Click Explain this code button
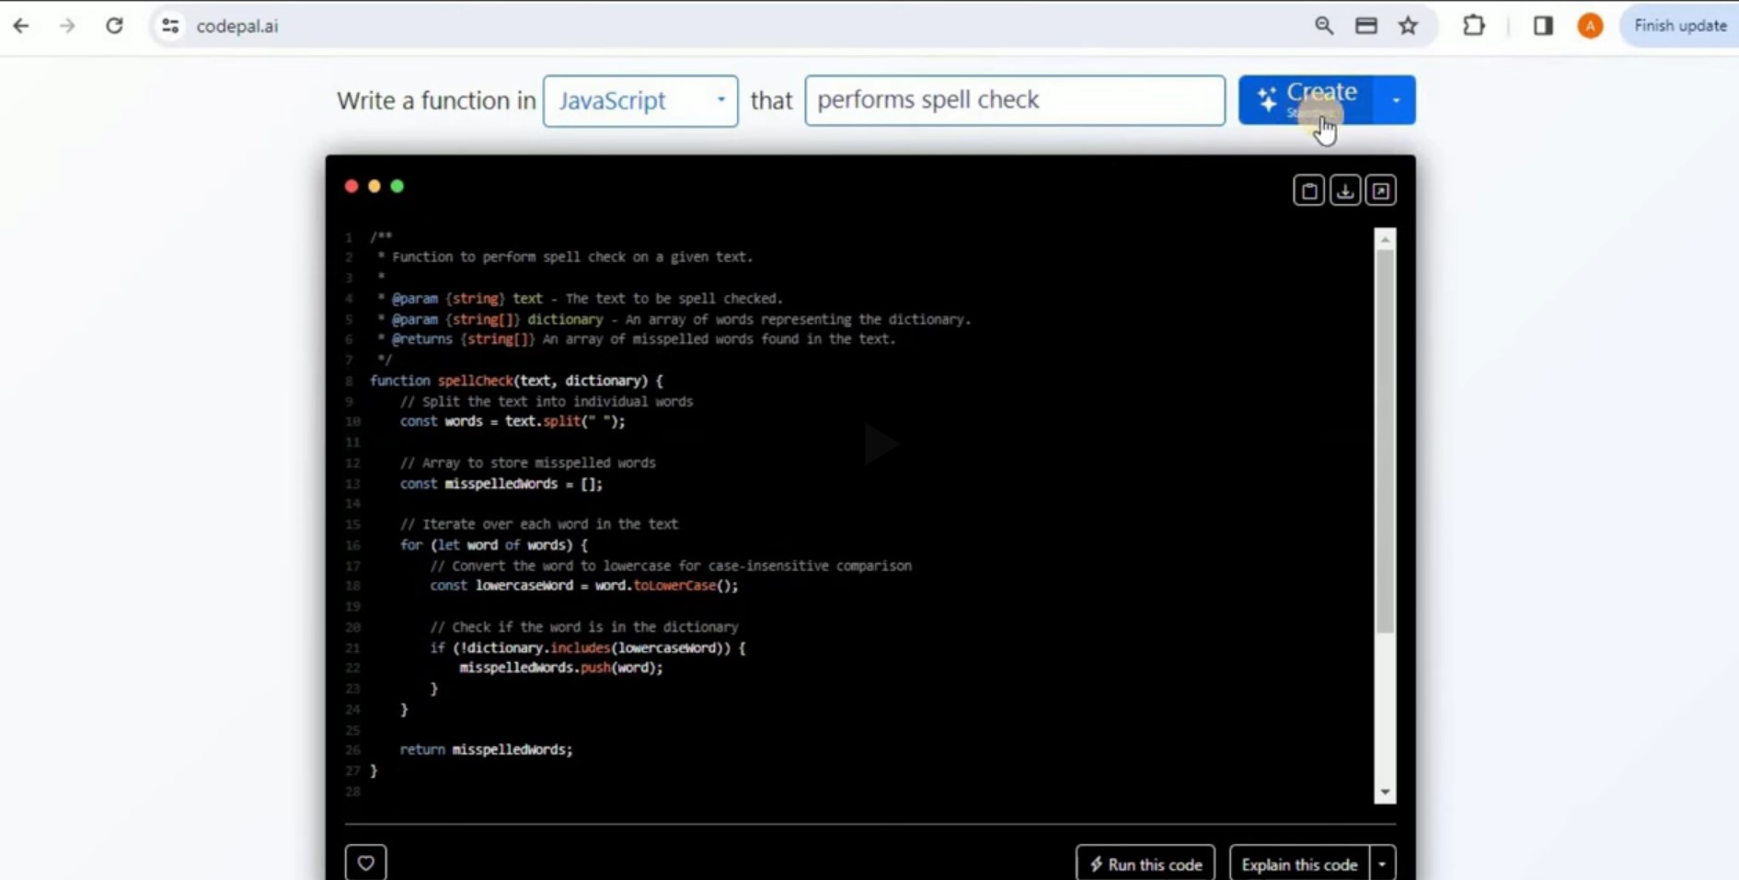Viewport: 1739px width, 880px height. tap(1299, 863)
